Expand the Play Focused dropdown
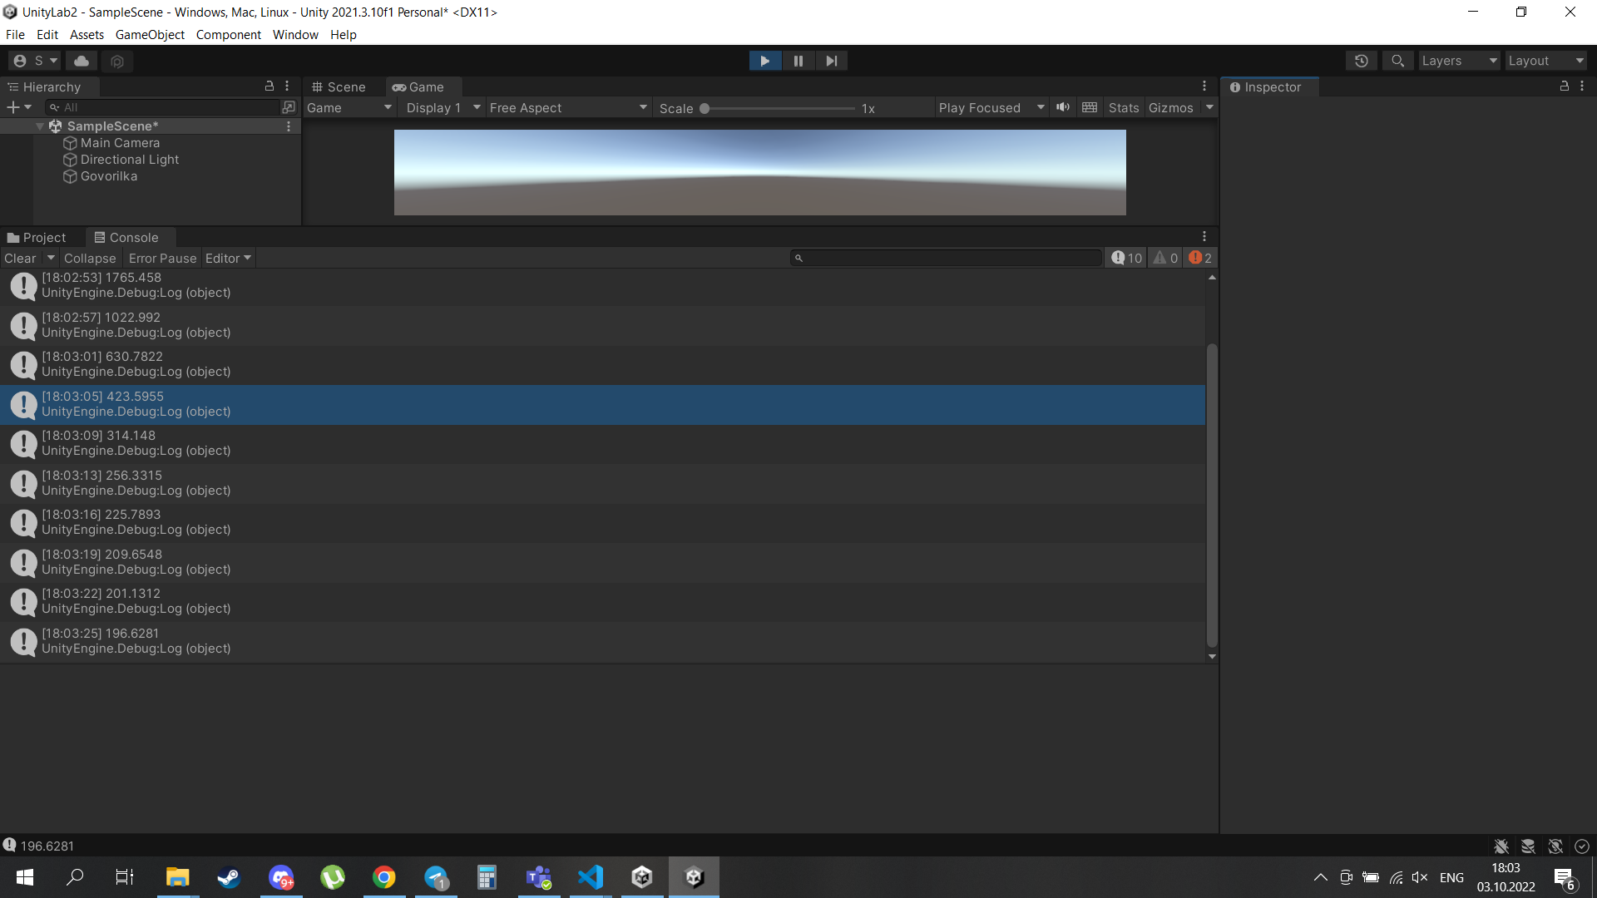Image resolution: width=1597 pixels, height=898 pixels. [991, 108]
